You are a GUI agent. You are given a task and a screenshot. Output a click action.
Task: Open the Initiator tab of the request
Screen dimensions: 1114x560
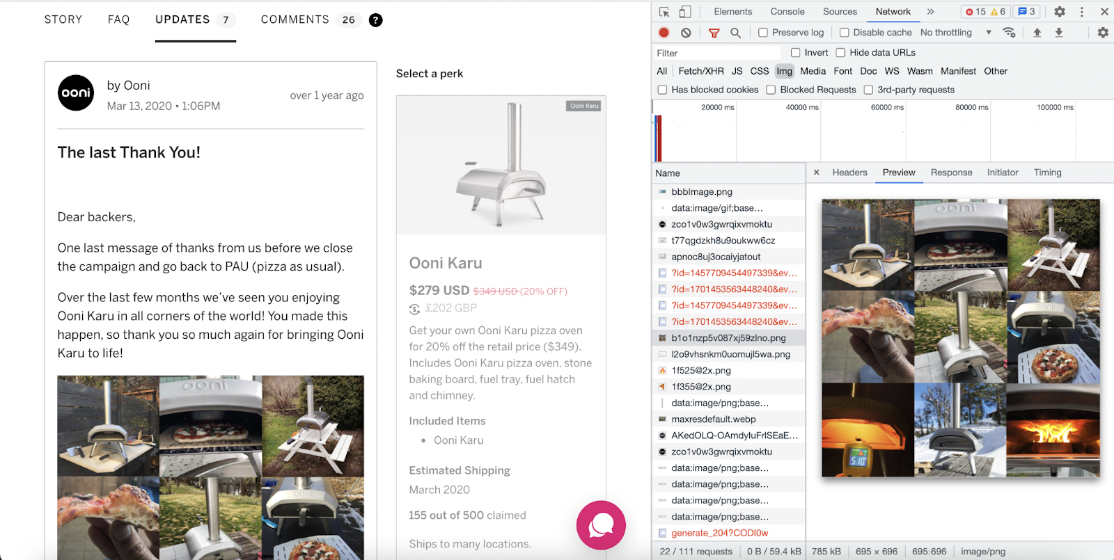click(1003, 173)
